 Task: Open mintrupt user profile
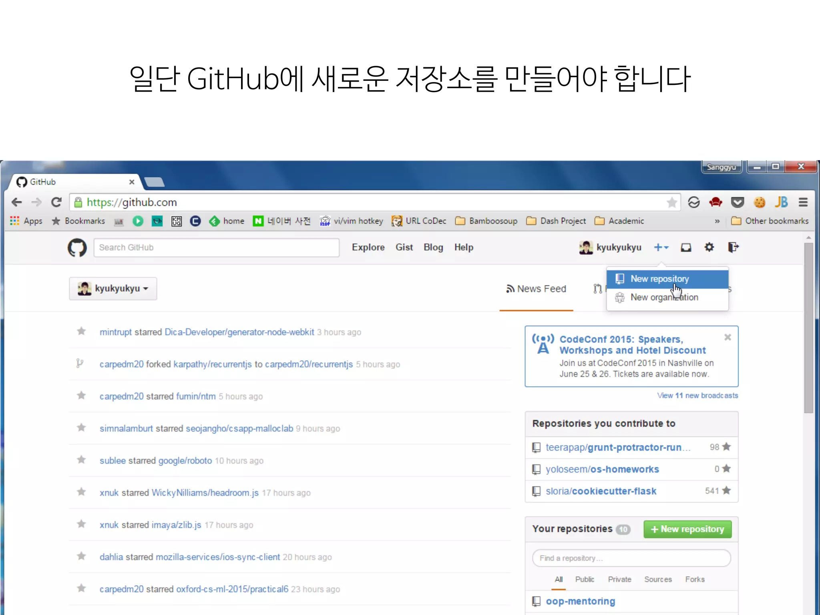(116, 332)
